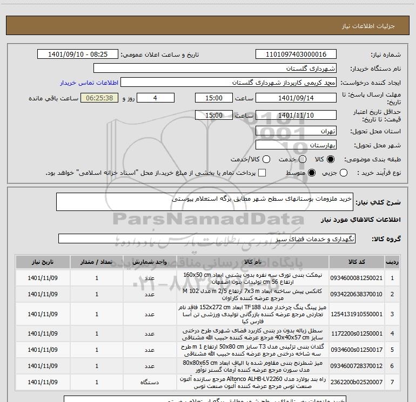Click the hour field beside 1401/11/10
This screenshot has height=402, width=416.
(x=214, y=115)
